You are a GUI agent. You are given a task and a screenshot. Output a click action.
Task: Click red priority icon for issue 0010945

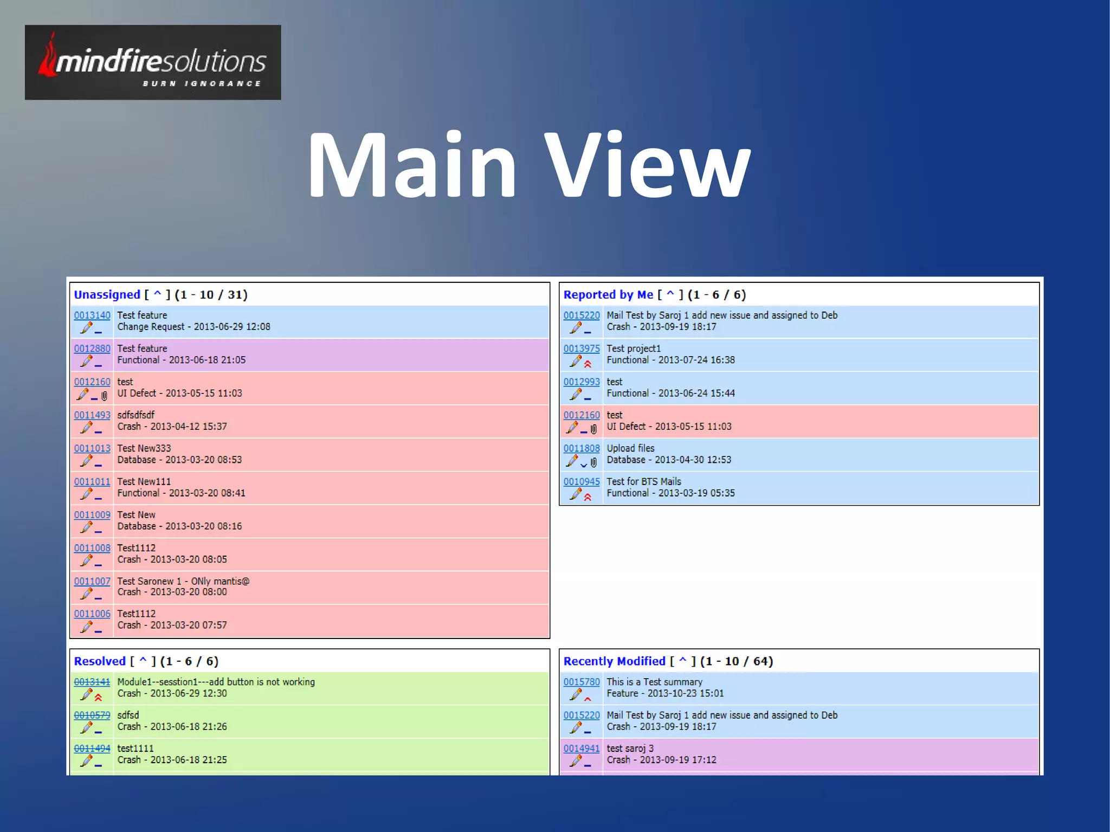coord(588,496)
